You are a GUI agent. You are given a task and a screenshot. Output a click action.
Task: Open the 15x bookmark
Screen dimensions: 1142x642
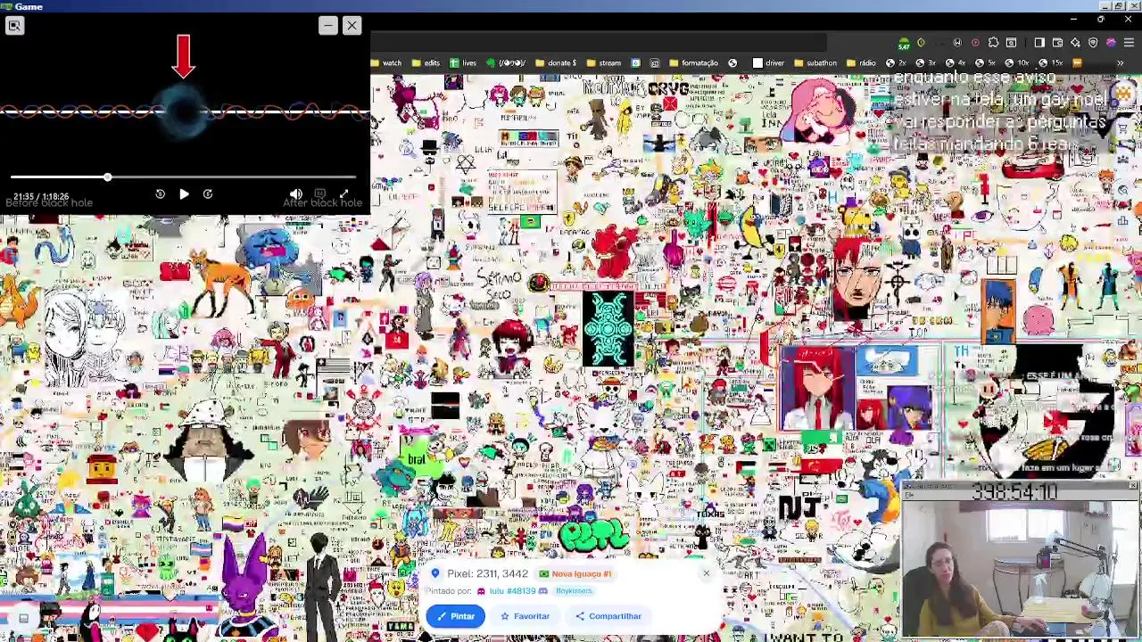click(x=1051, y=63)
